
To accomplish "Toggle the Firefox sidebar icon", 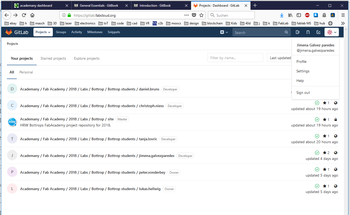I will coord(299,15).
